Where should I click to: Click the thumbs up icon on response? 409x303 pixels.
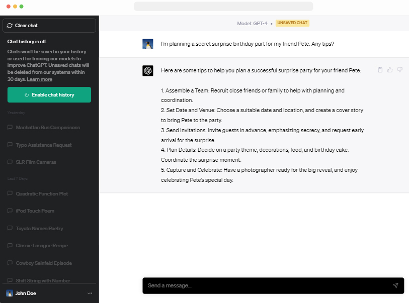[390, 70]
